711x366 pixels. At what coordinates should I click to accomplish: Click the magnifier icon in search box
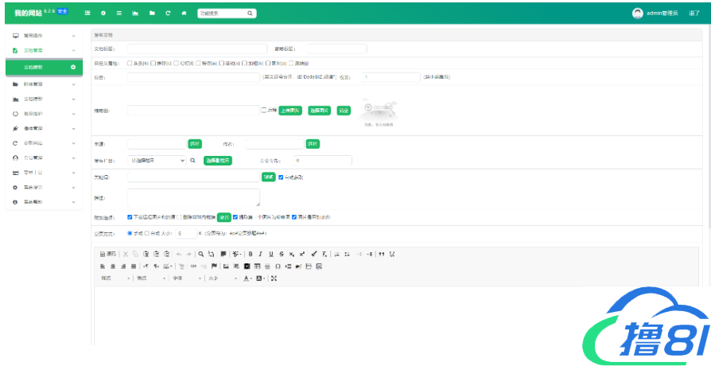(x=250, y=14)
